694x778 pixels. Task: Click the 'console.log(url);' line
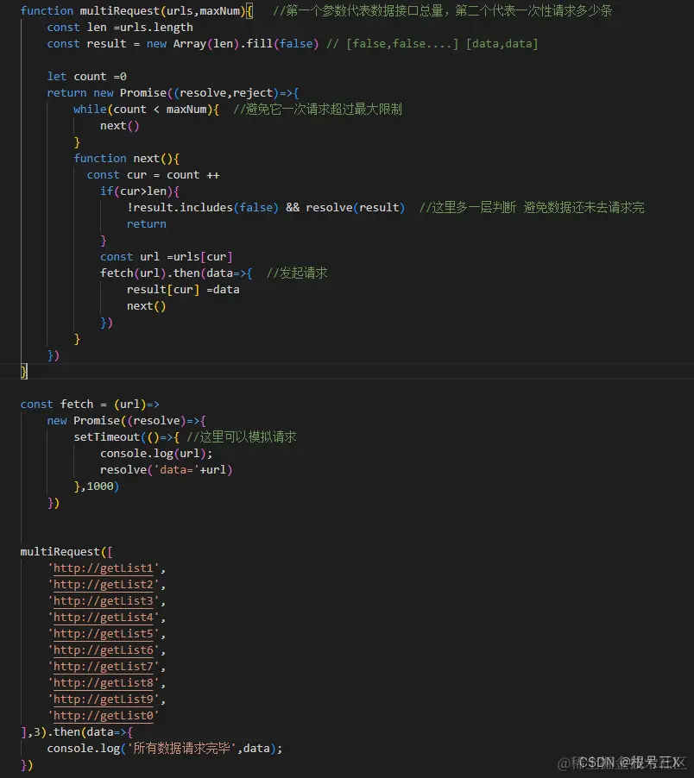156,454
